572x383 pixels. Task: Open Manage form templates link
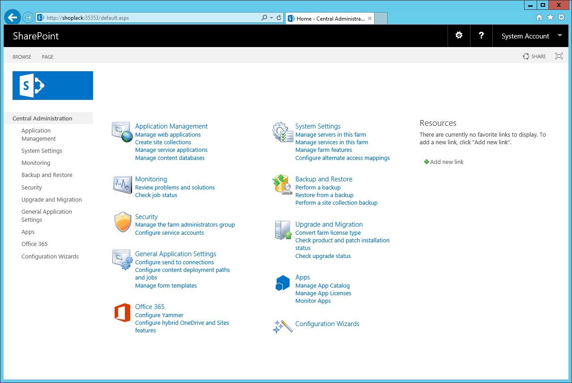tap(166, 286)
